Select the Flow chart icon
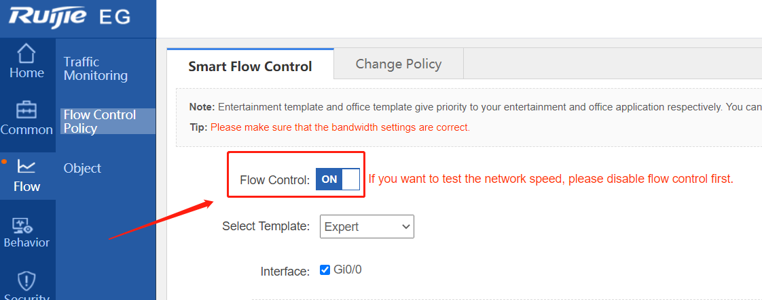The height and width of the screenshot is (300, 762). pyautogui.click(x=26, y=167)
